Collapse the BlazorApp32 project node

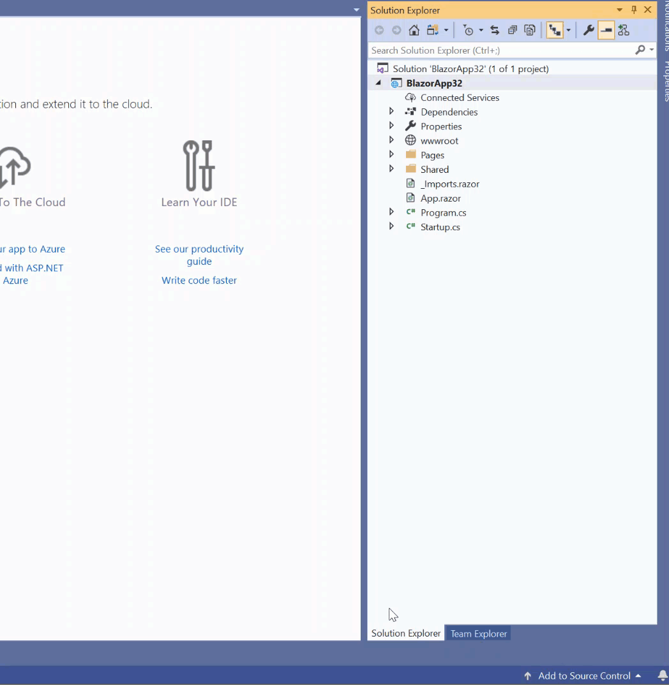tap(378, 83)
